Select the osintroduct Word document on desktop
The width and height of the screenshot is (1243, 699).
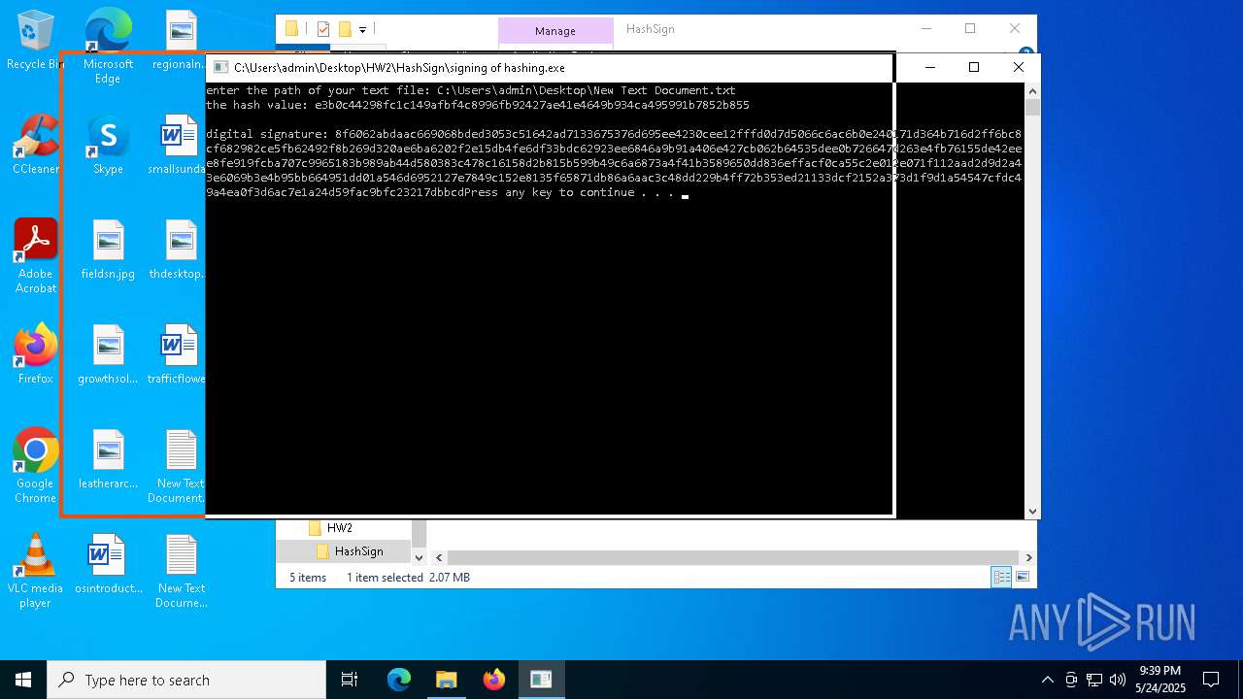(x=108, y=565)
